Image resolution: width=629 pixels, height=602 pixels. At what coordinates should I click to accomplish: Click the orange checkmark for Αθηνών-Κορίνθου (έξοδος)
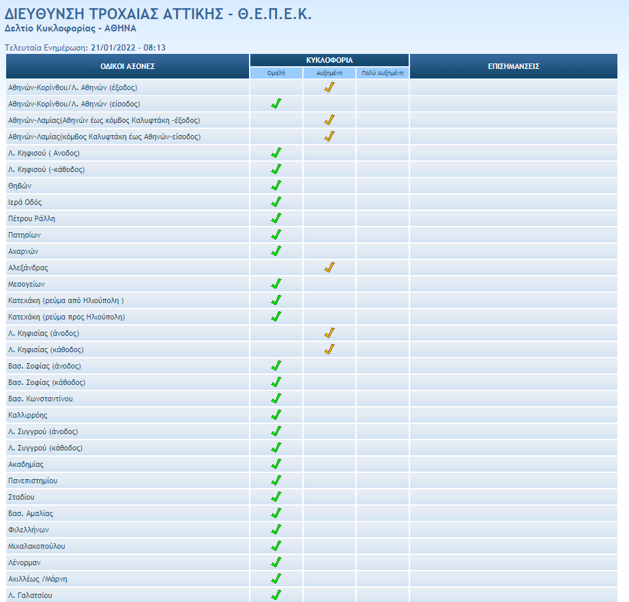[330, 87]
